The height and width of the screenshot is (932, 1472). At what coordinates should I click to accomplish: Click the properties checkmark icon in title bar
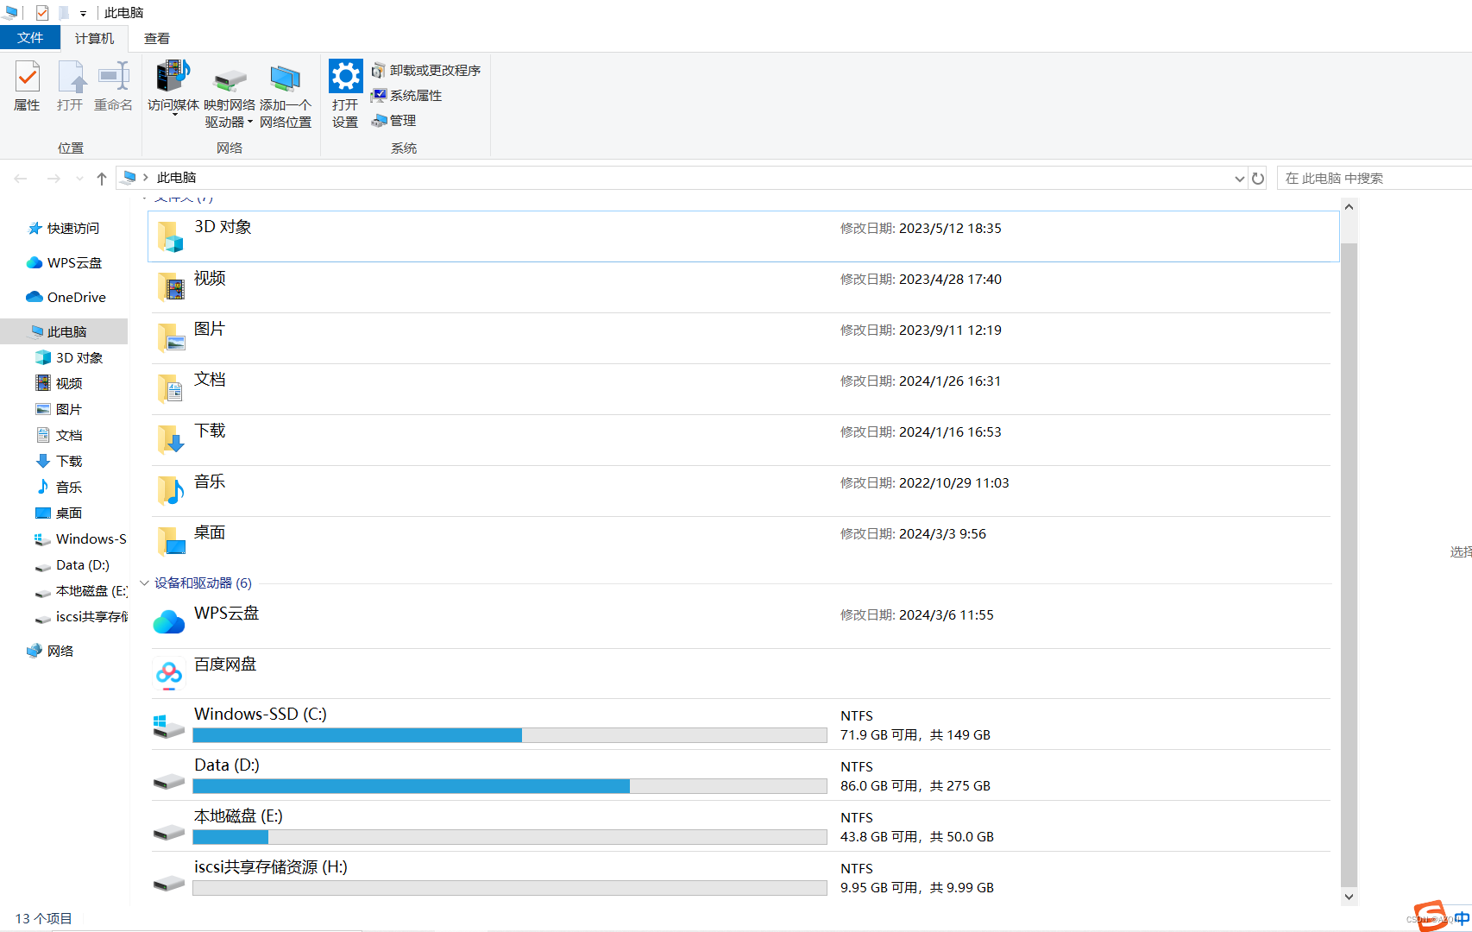pos(42,13)
